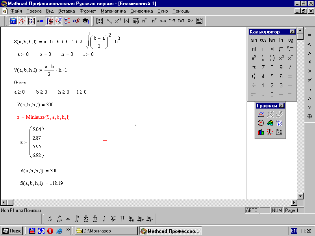315x236 pixels.
Task: Insert definition := from Calculator palette
Action: (x=254, y=94)
